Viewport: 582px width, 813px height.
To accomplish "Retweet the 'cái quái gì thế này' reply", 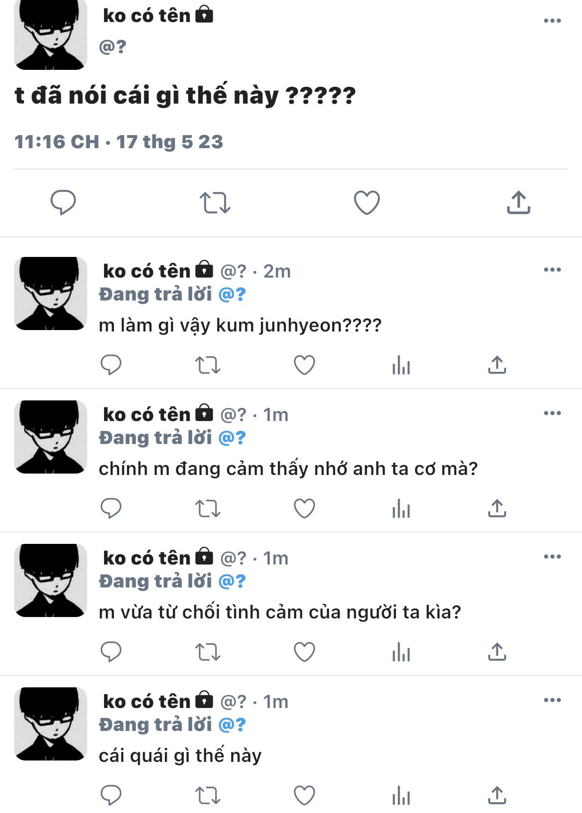I will click(208, 795).
